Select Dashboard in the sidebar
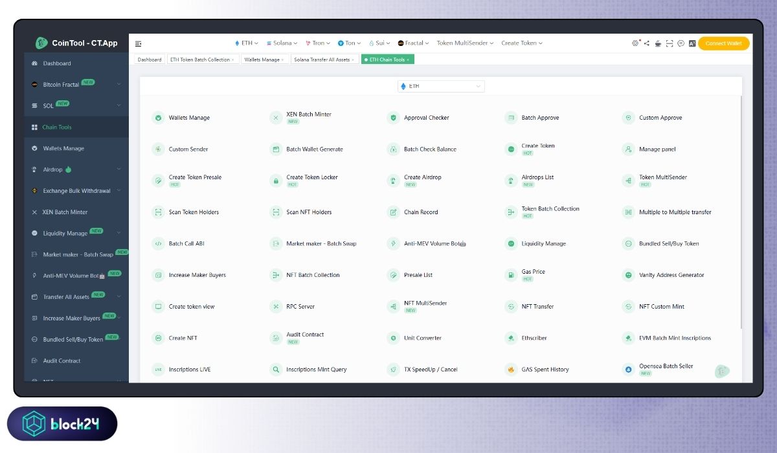The image size is (777, 453). click(76, 63)
